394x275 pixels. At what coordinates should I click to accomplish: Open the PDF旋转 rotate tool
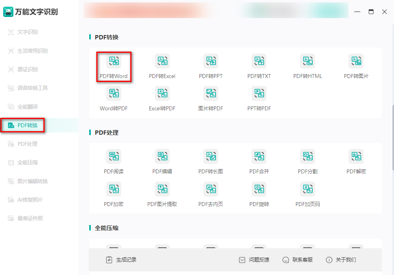click(259, 194)
